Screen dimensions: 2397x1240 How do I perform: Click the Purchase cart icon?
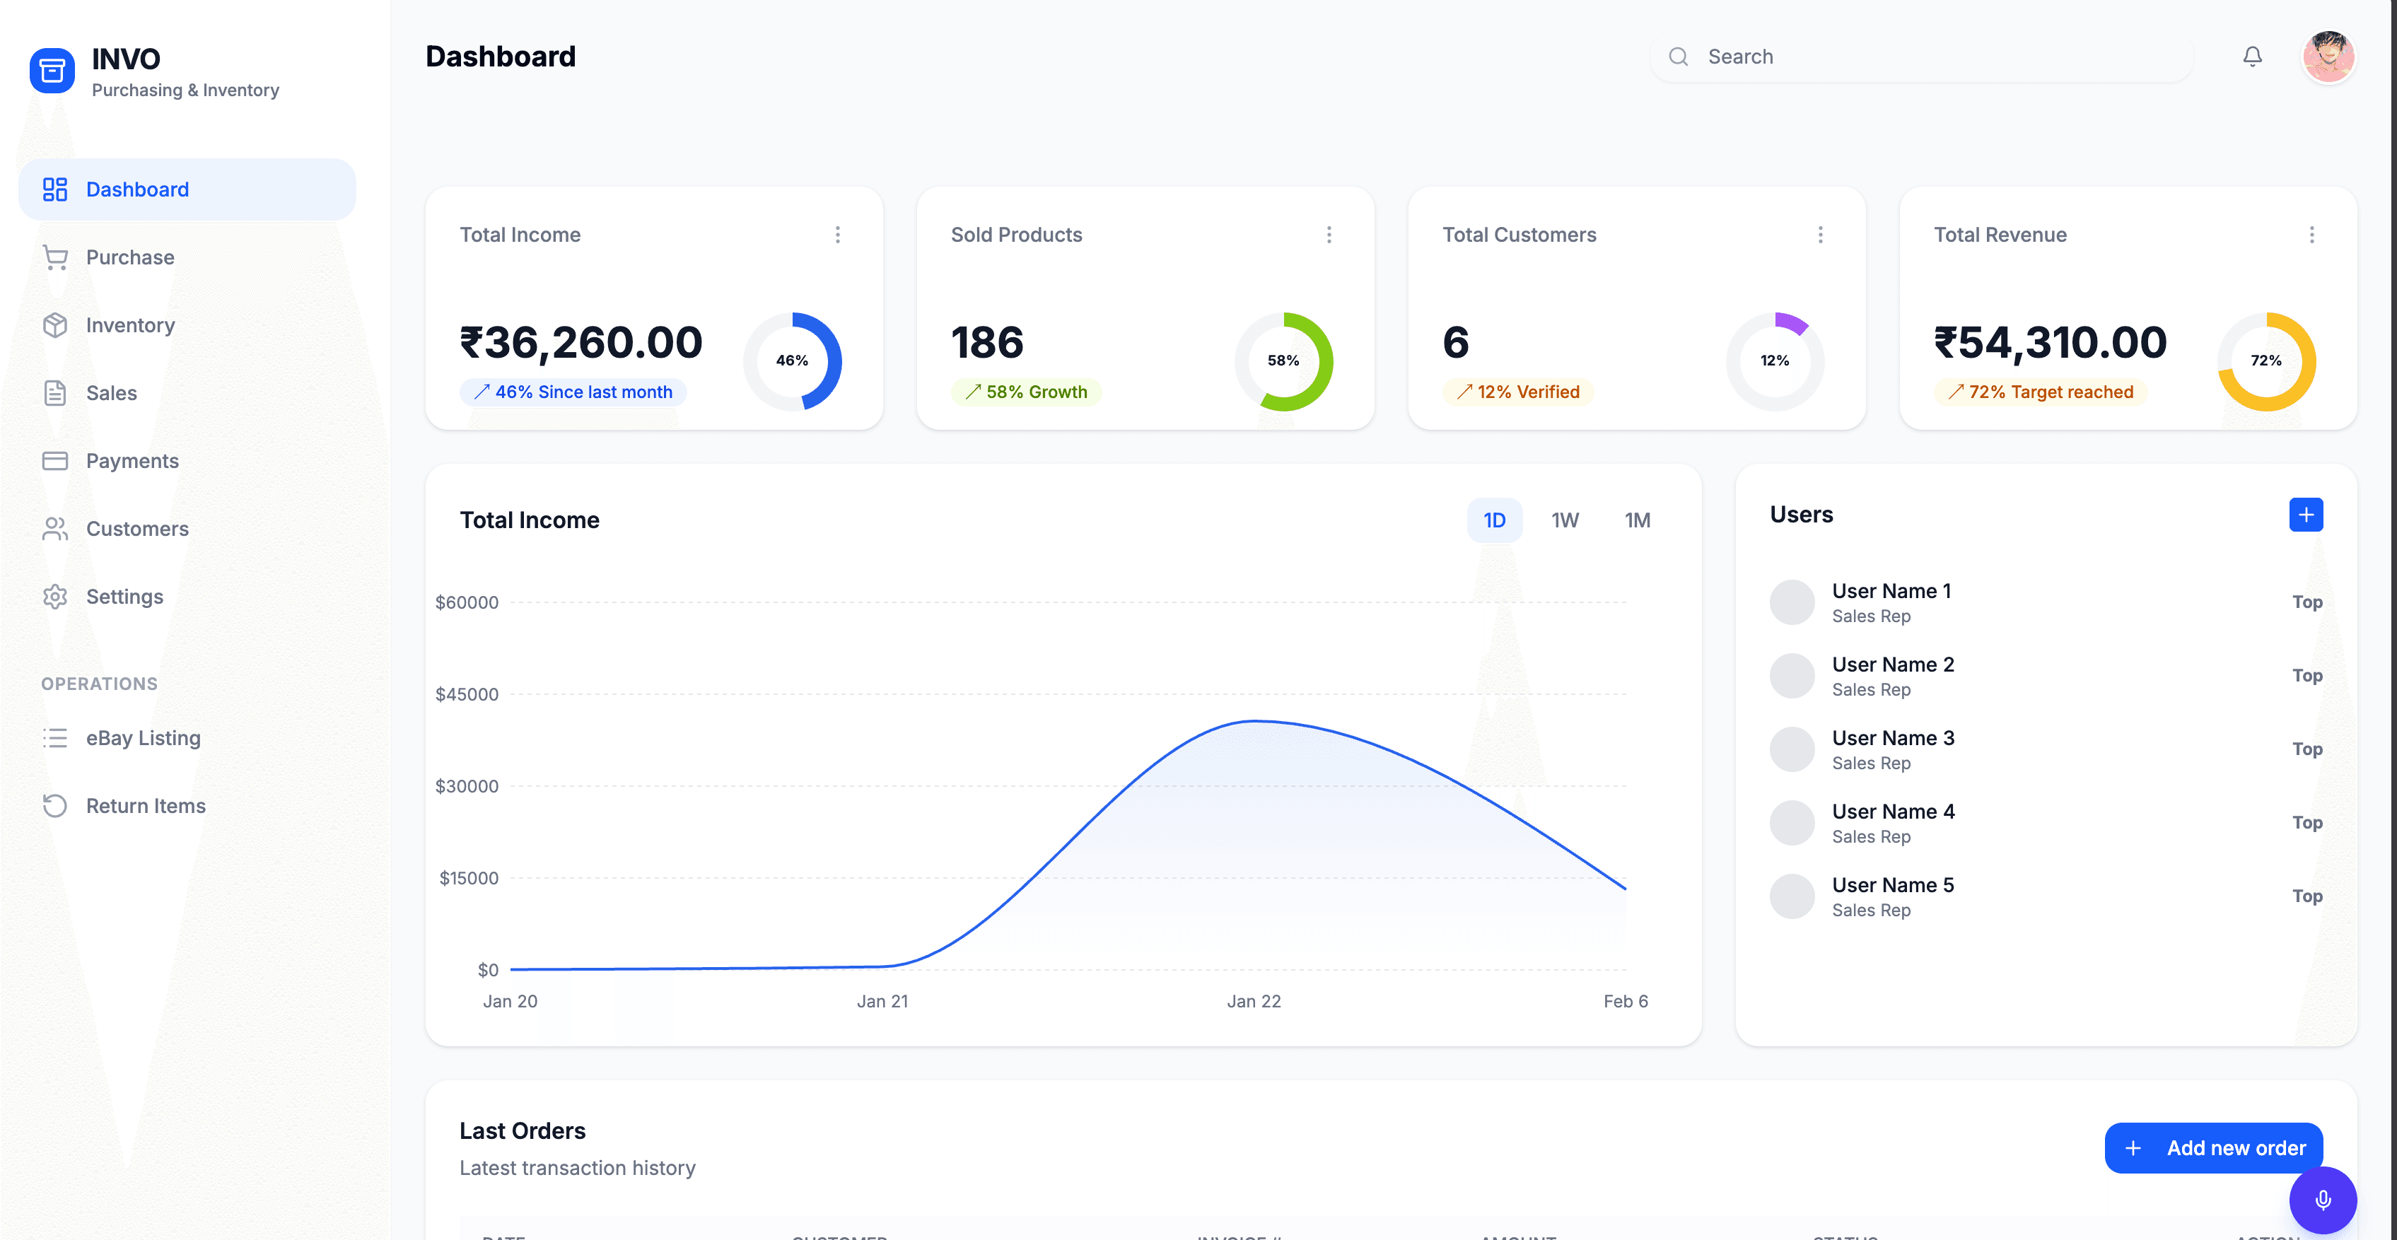[x=55, y=257]
